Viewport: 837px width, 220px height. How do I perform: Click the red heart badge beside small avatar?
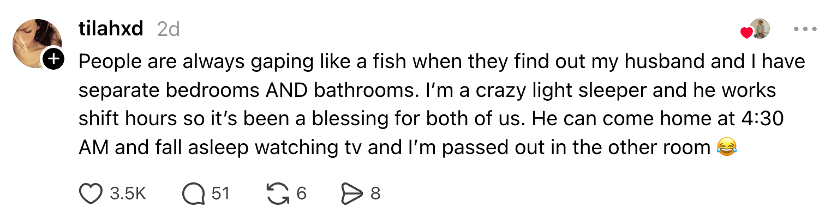pyautogui.click(x=746, y=33)
